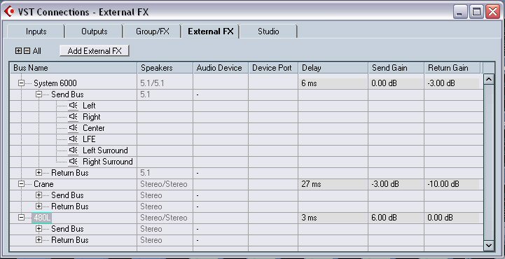
Task: Select the 480L bus name
Action: [x=41, y=218]
